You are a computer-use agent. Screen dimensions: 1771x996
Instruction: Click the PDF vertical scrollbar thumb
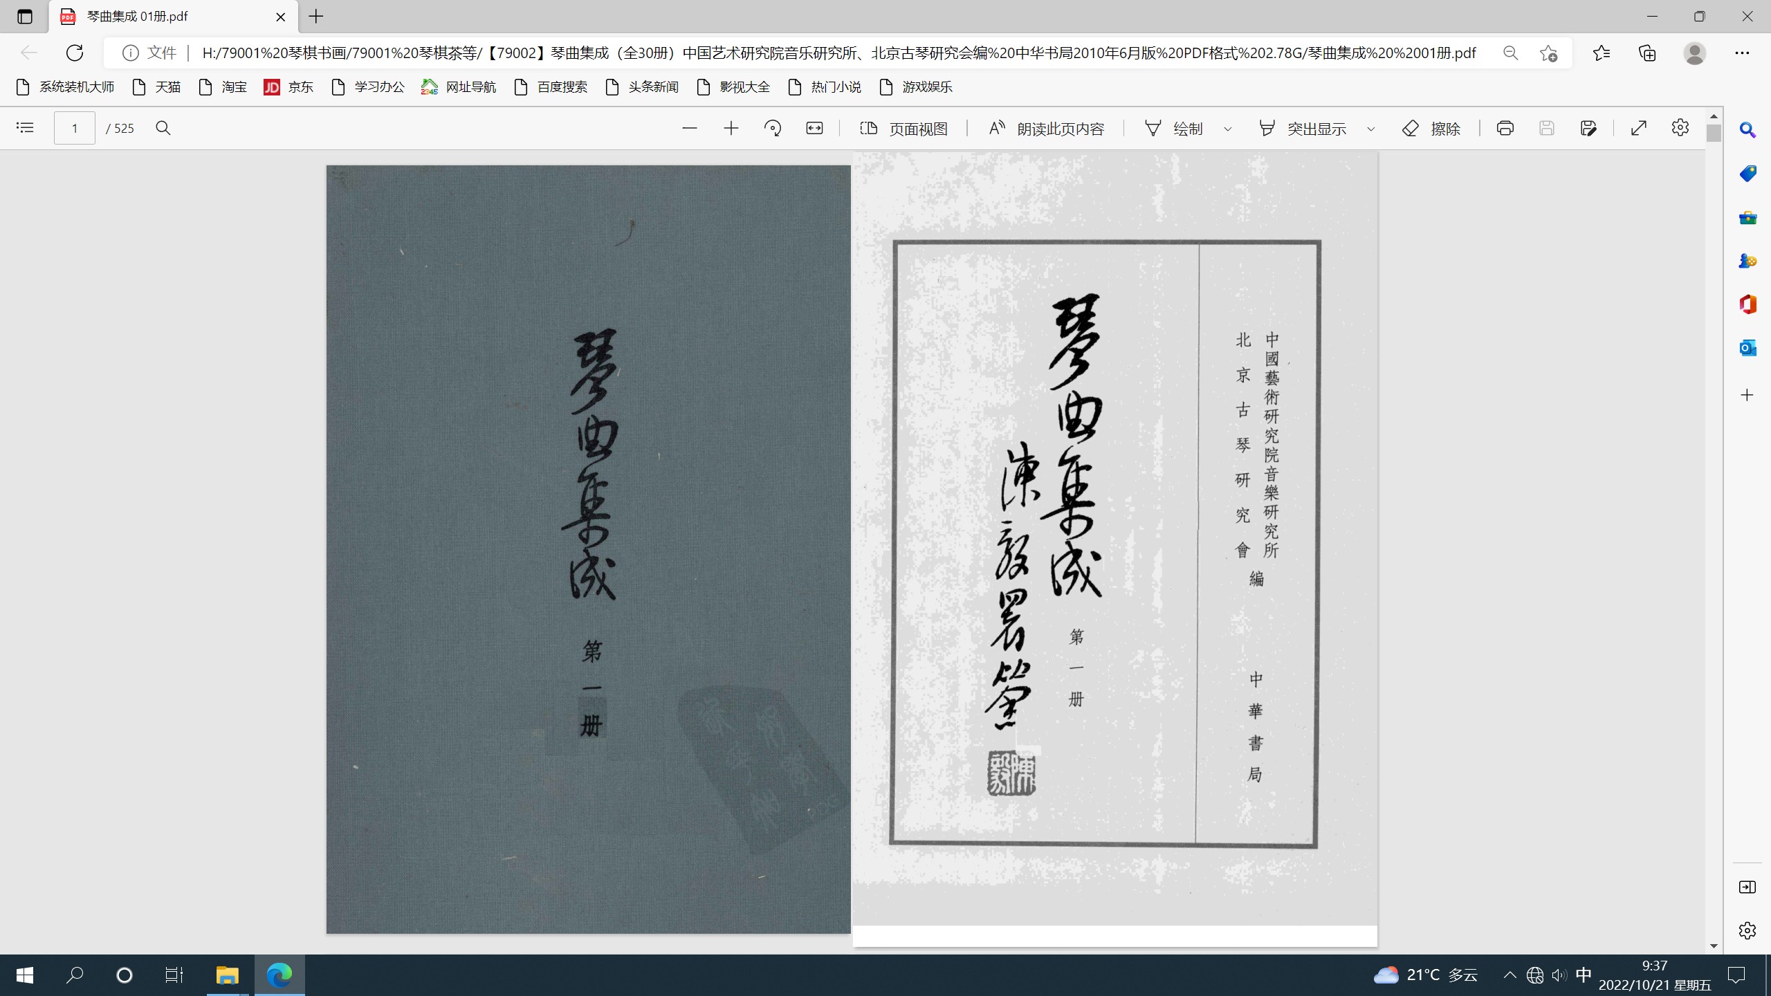coord(1714,132)
